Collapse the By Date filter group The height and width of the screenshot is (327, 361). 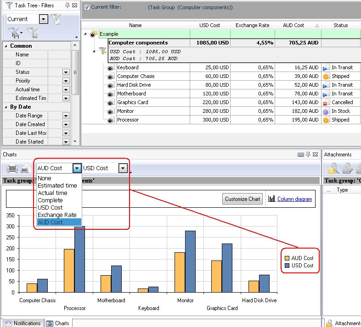click(x=6, y=107)
